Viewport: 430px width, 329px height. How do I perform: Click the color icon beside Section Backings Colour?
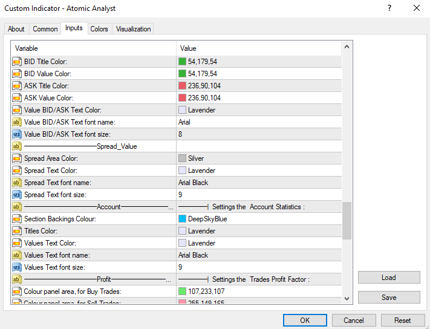[17, 219]
